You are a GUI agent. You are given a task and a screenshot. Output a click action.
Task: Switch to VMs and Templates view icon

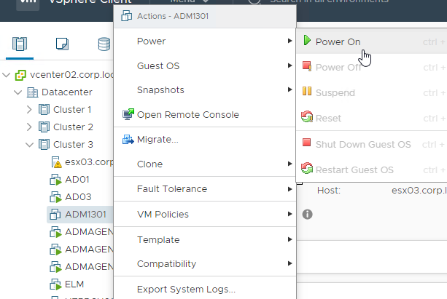[x=62, y=44]
